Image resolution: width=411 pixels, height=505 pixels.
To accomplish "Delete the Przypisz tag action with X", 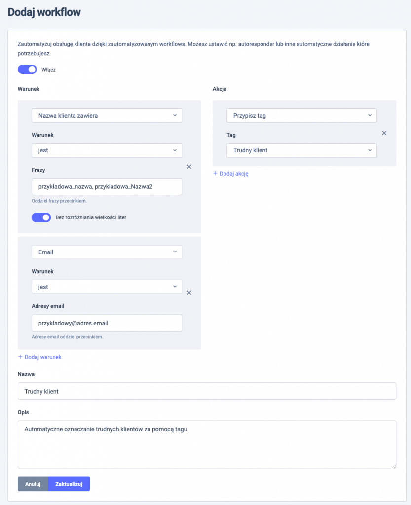I will tap(384, 133).
